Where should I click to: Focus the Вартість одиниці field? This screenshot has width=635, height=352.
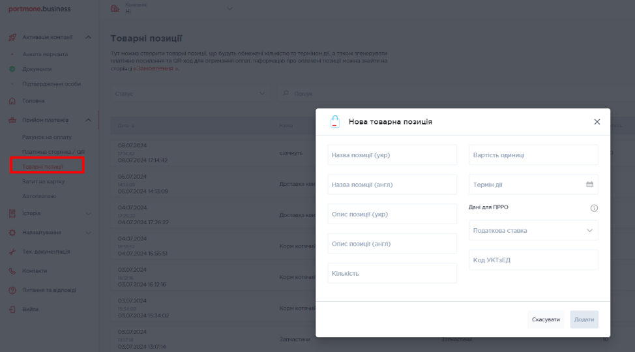(533, 155)
